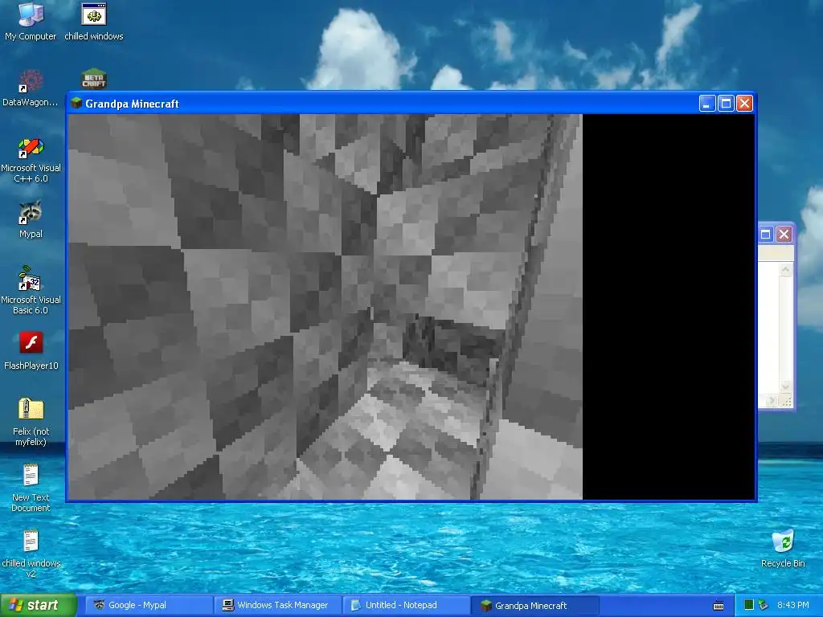
Task: Click the on-screen keyboard icon in taskbar
Action: [x=719, y=606]
